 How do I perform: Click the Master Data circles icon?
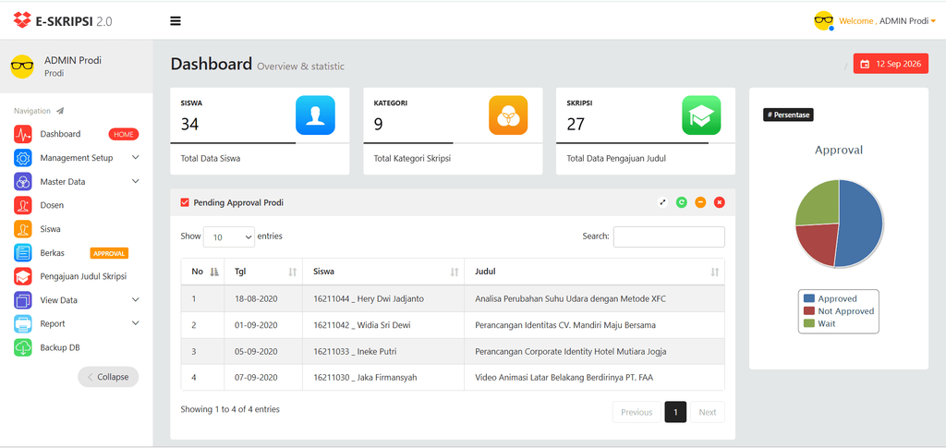[23, 181]
